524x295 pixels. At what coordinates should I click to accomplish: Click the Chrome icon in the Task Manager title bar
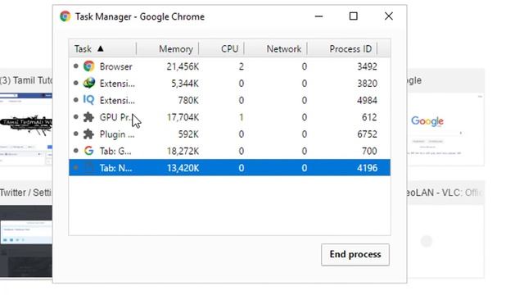65,16
